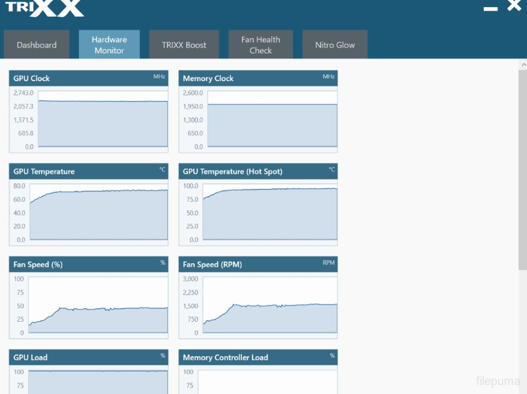This screenshot has width=527, height=394.
Task: Close the TRIXX application window
Action: [514, 7]
